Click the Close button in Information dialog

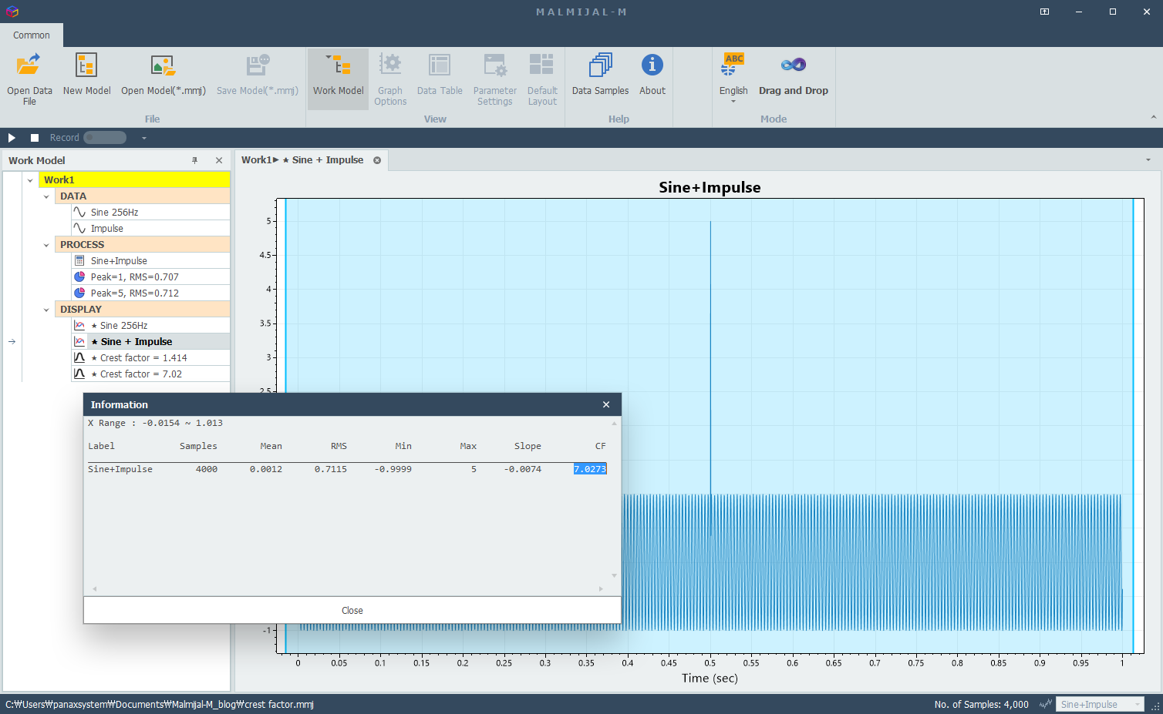(x=352, y=610)
